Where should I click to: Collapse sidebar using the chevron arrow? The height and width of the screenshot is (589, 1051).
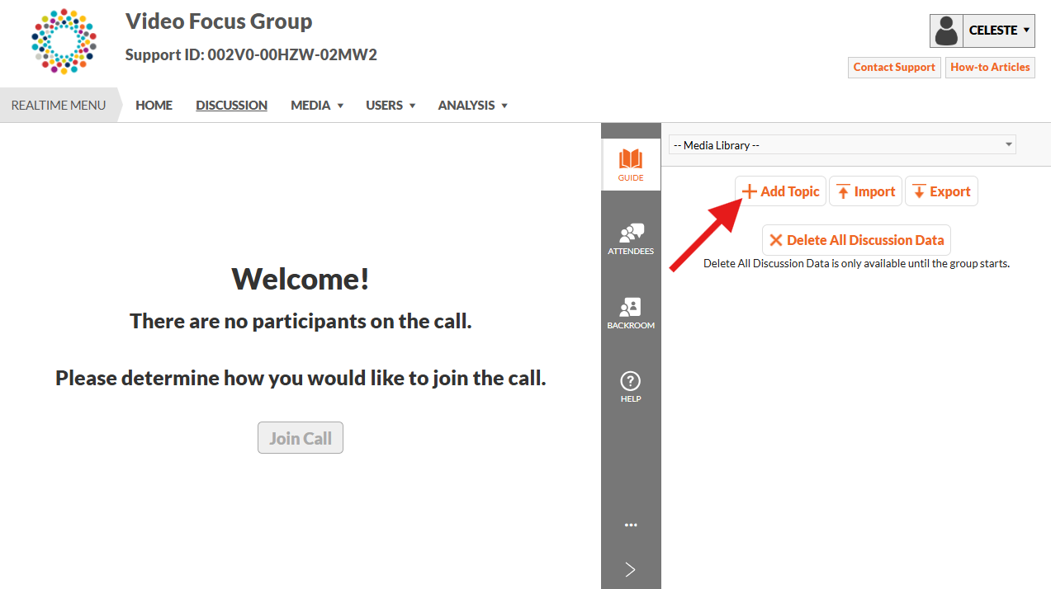[631, 569]
